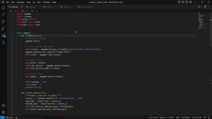212x119 pixels.
Task: Open the Go menu
Action: (x=34, y=2)
